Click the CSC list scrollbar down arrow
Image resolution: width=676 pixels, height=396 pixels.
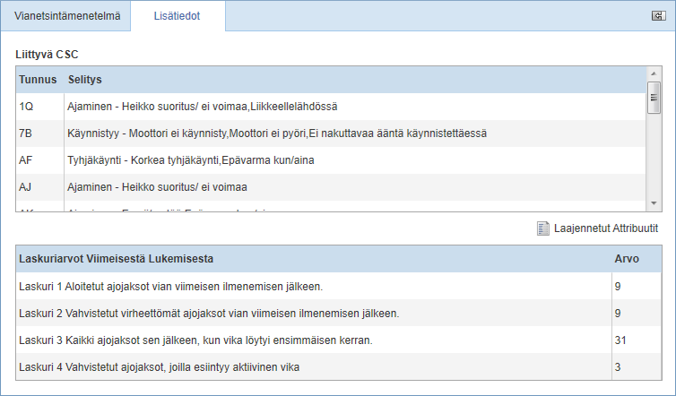[654, 203]
